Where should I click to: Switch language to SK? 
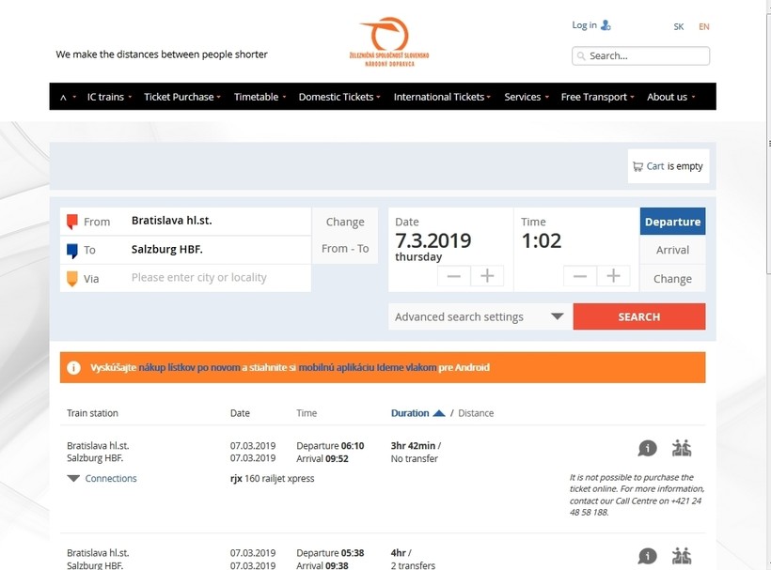(x=679, y=27)
